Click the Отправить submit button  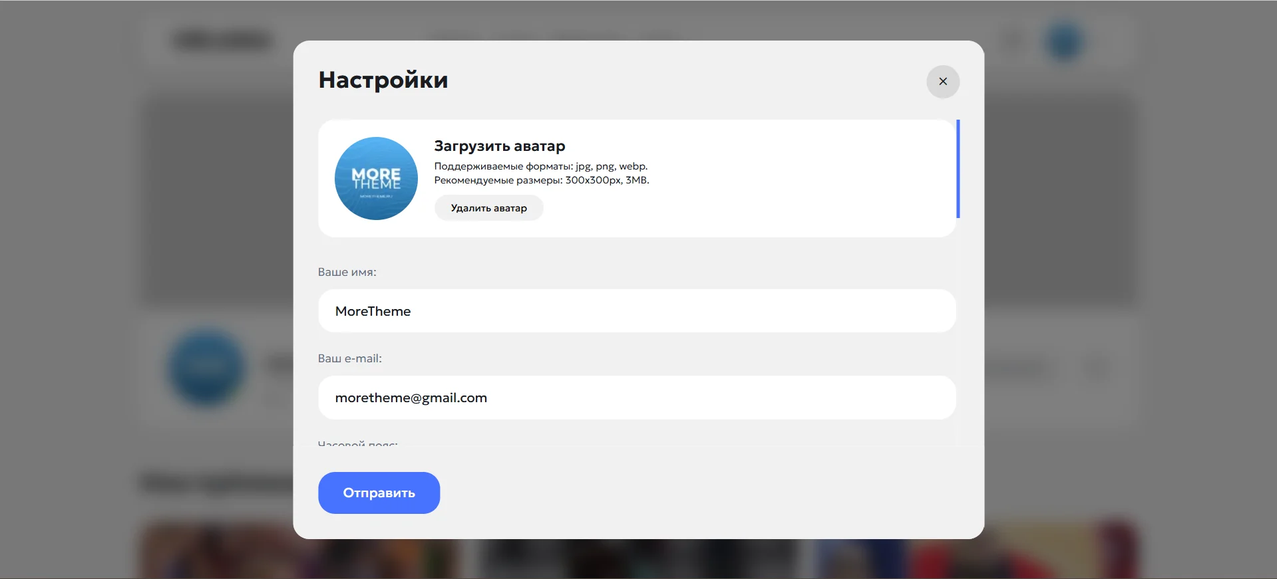pyautogui.click(x=379, y=493)
